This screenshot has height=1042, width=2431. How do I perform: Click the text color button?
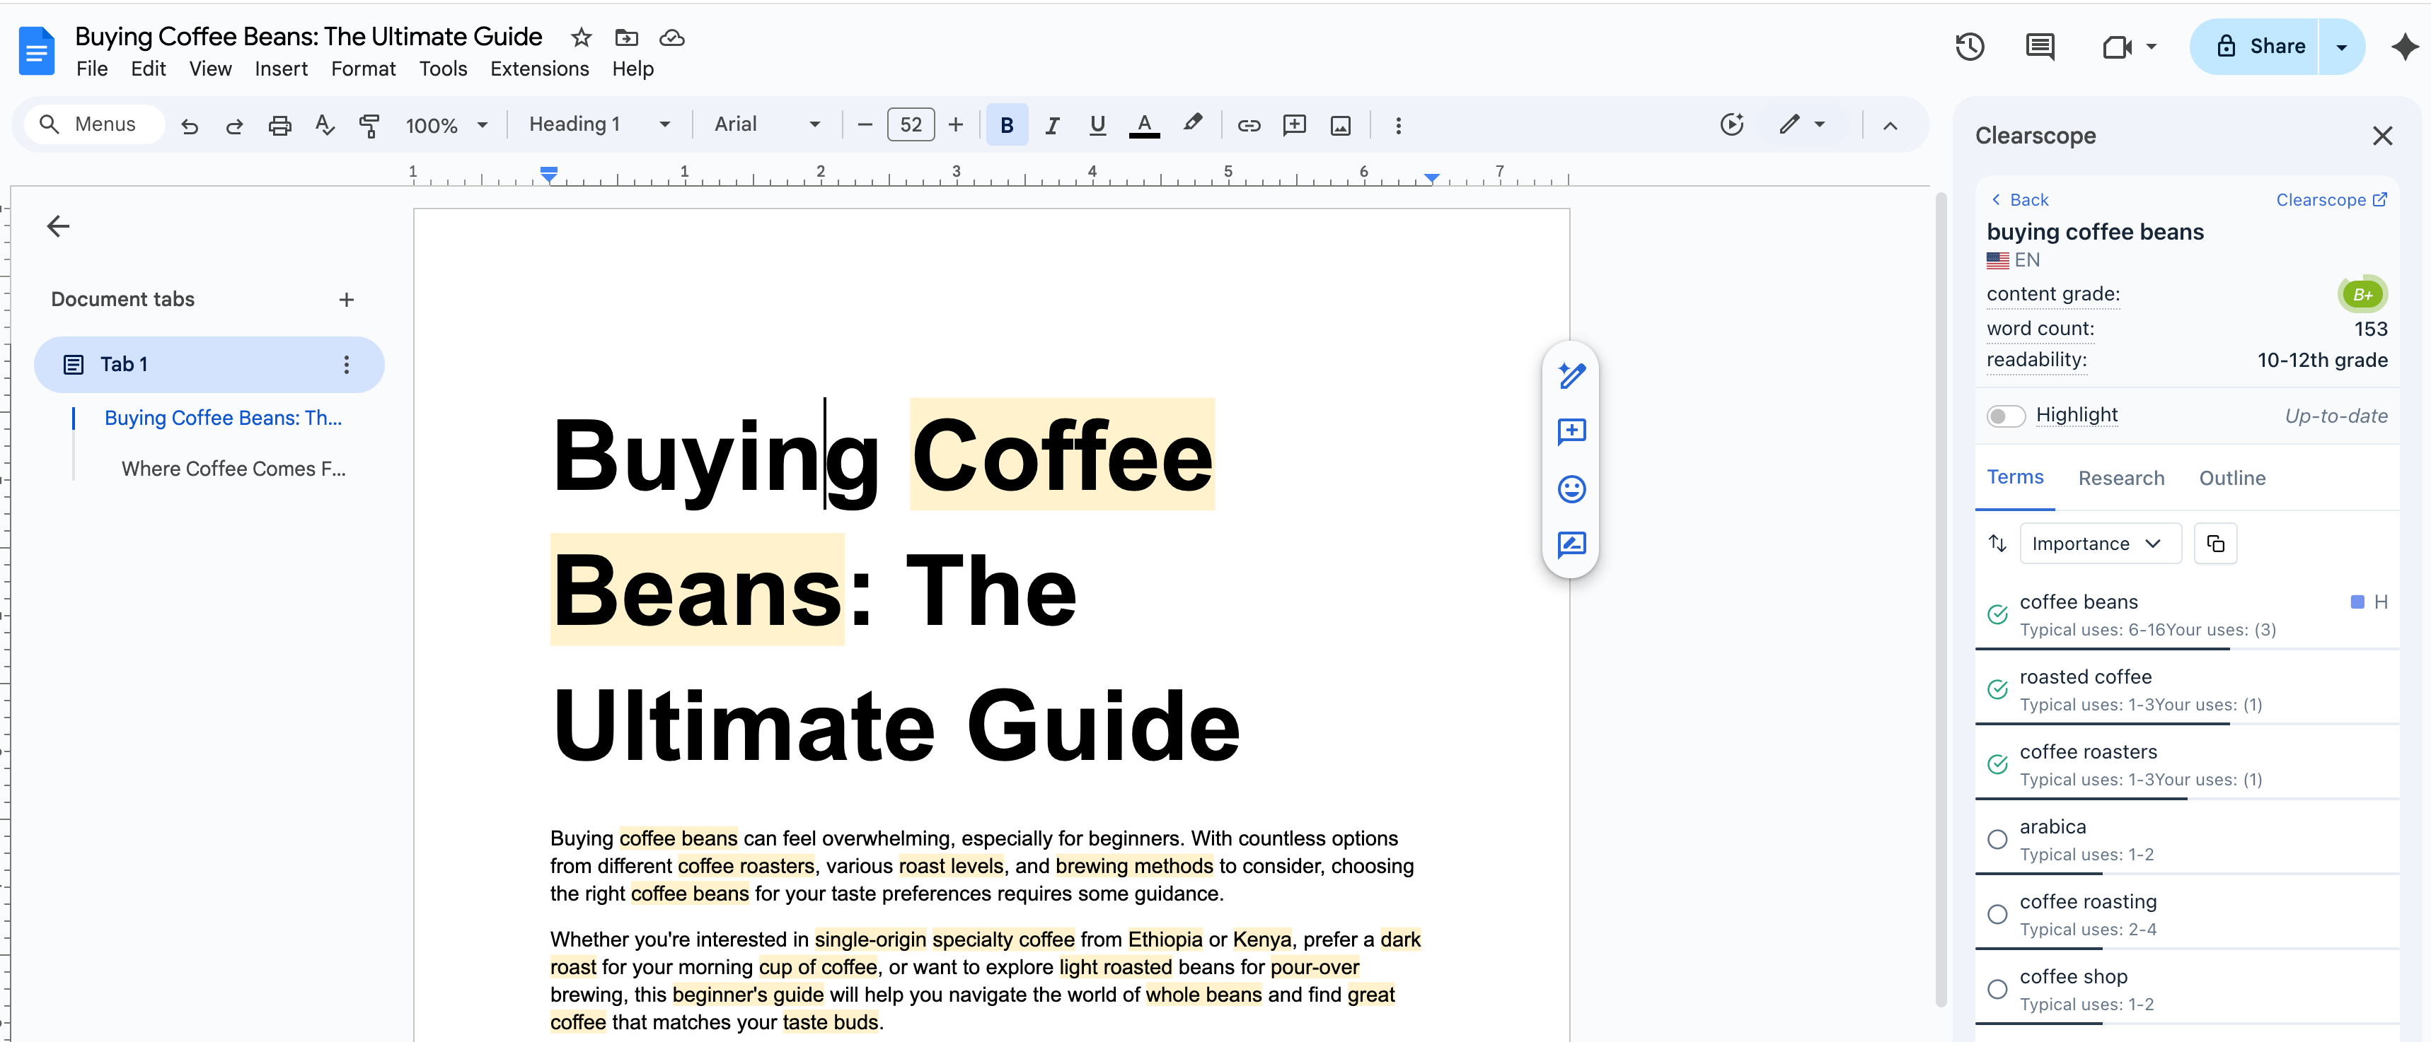click(x=1144, y=124)
